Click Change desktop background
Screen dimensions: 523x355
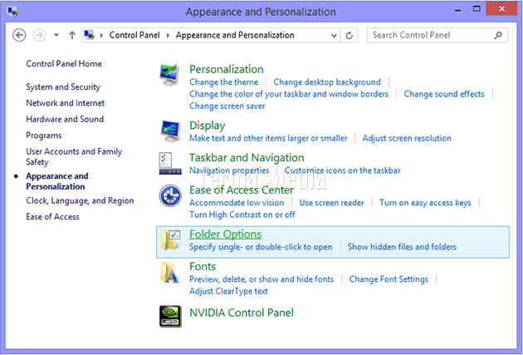pos(327,81)
